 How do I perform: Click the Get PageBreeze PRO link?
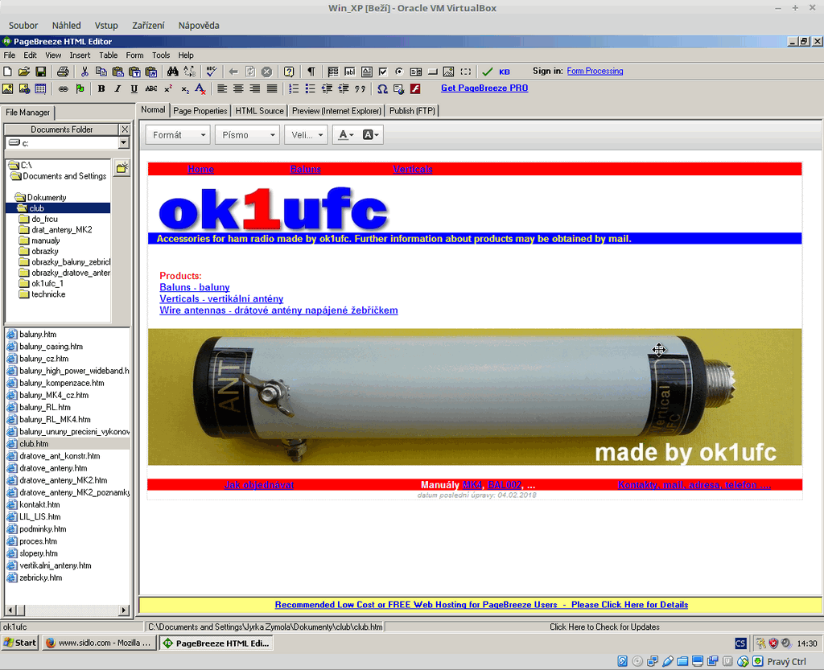pos(484,88)
